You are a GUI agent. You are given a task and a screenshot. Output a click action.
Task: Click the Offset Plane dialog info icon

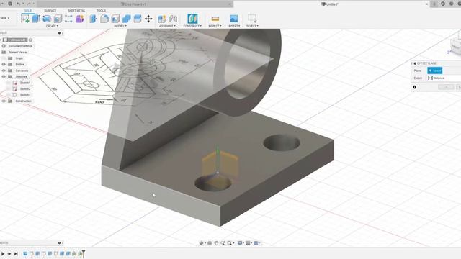pyautogui.click(x=415, y=87)
